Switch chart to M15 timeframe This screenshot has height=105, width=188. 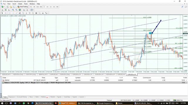pyautogui.click(x=38, y=7)
